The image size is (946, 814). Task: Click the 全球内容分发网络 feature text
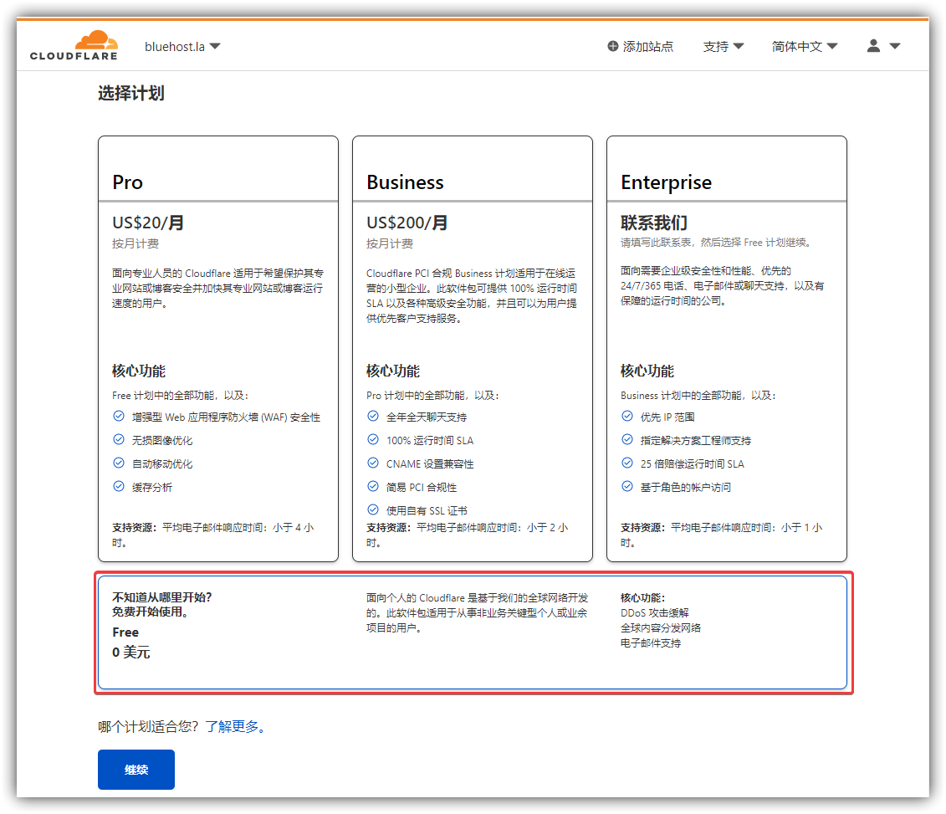661,628
